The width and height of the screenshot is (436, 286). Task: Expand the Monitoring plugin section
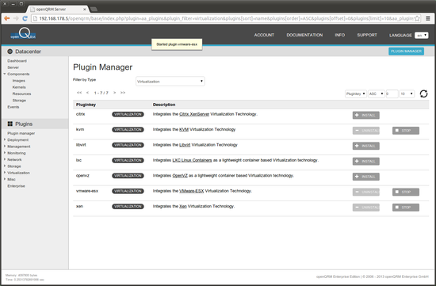click(x=5, y=153)
